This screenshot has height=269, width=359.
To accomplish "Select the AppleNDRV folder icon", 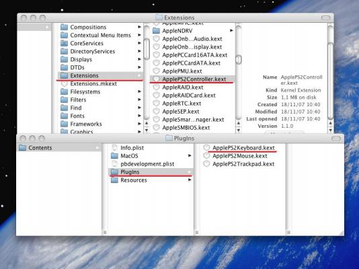I will [156, 31].
